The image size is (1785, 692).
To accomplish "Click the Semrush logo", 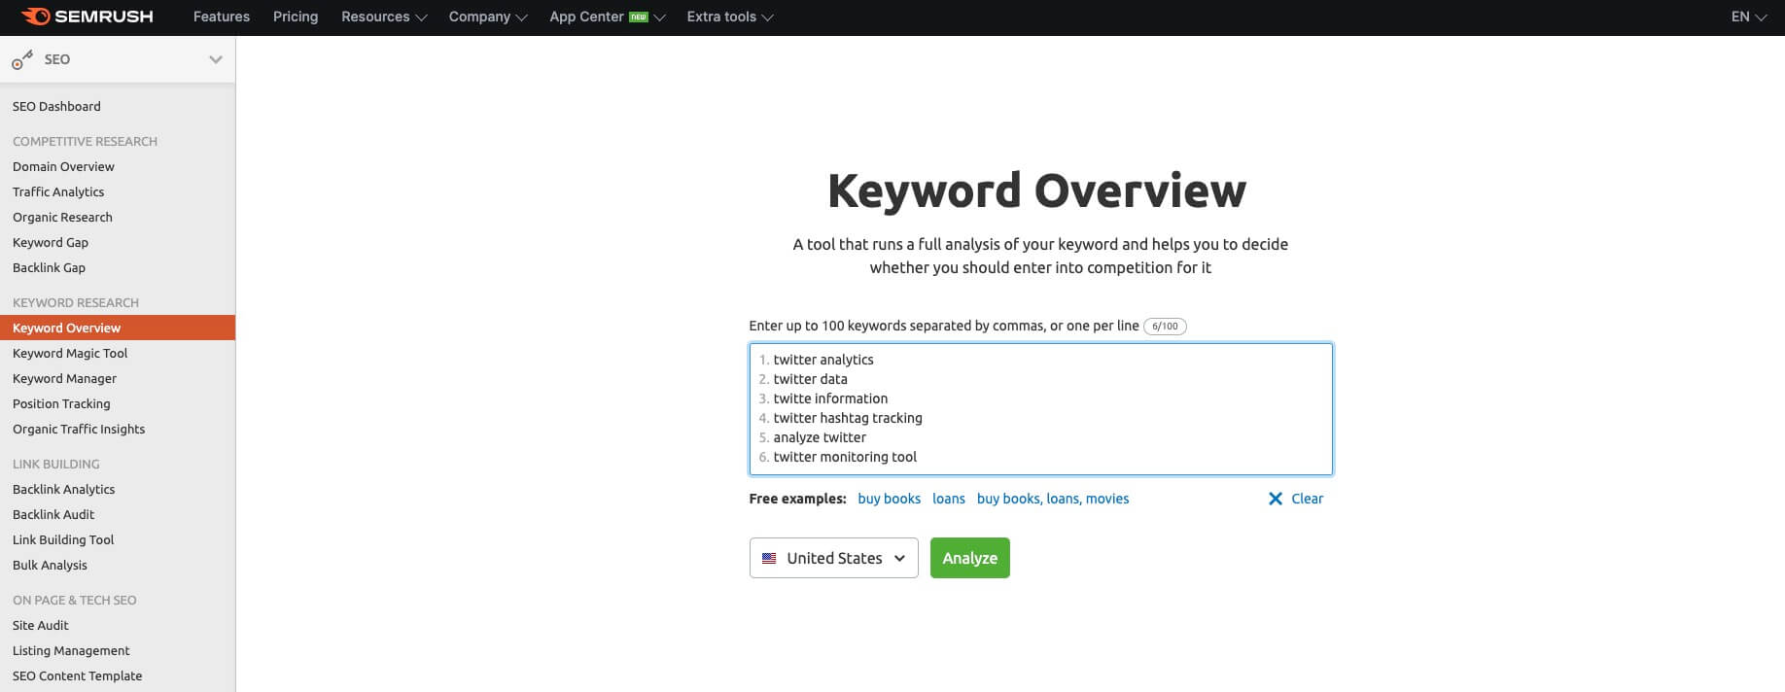I will point(87,17).
